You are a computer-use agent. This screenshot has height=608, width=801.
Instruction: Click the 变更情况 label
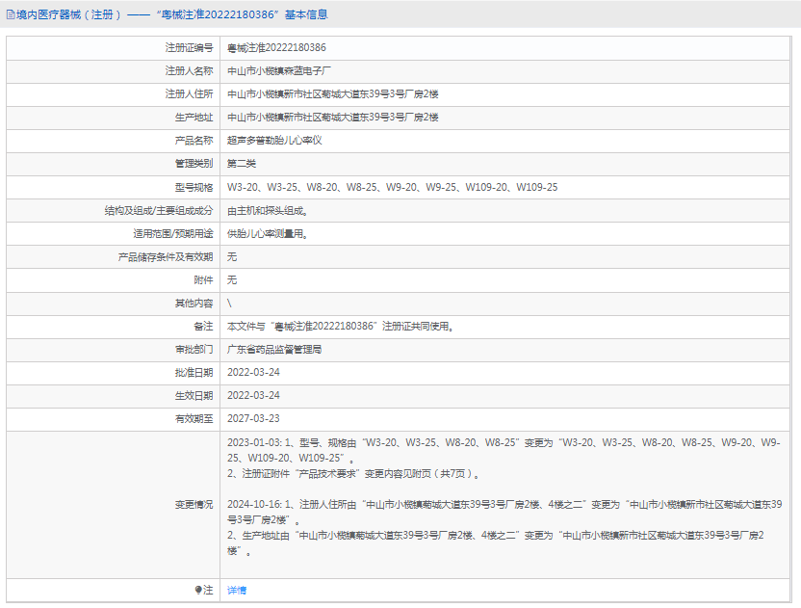pos(194,505)
